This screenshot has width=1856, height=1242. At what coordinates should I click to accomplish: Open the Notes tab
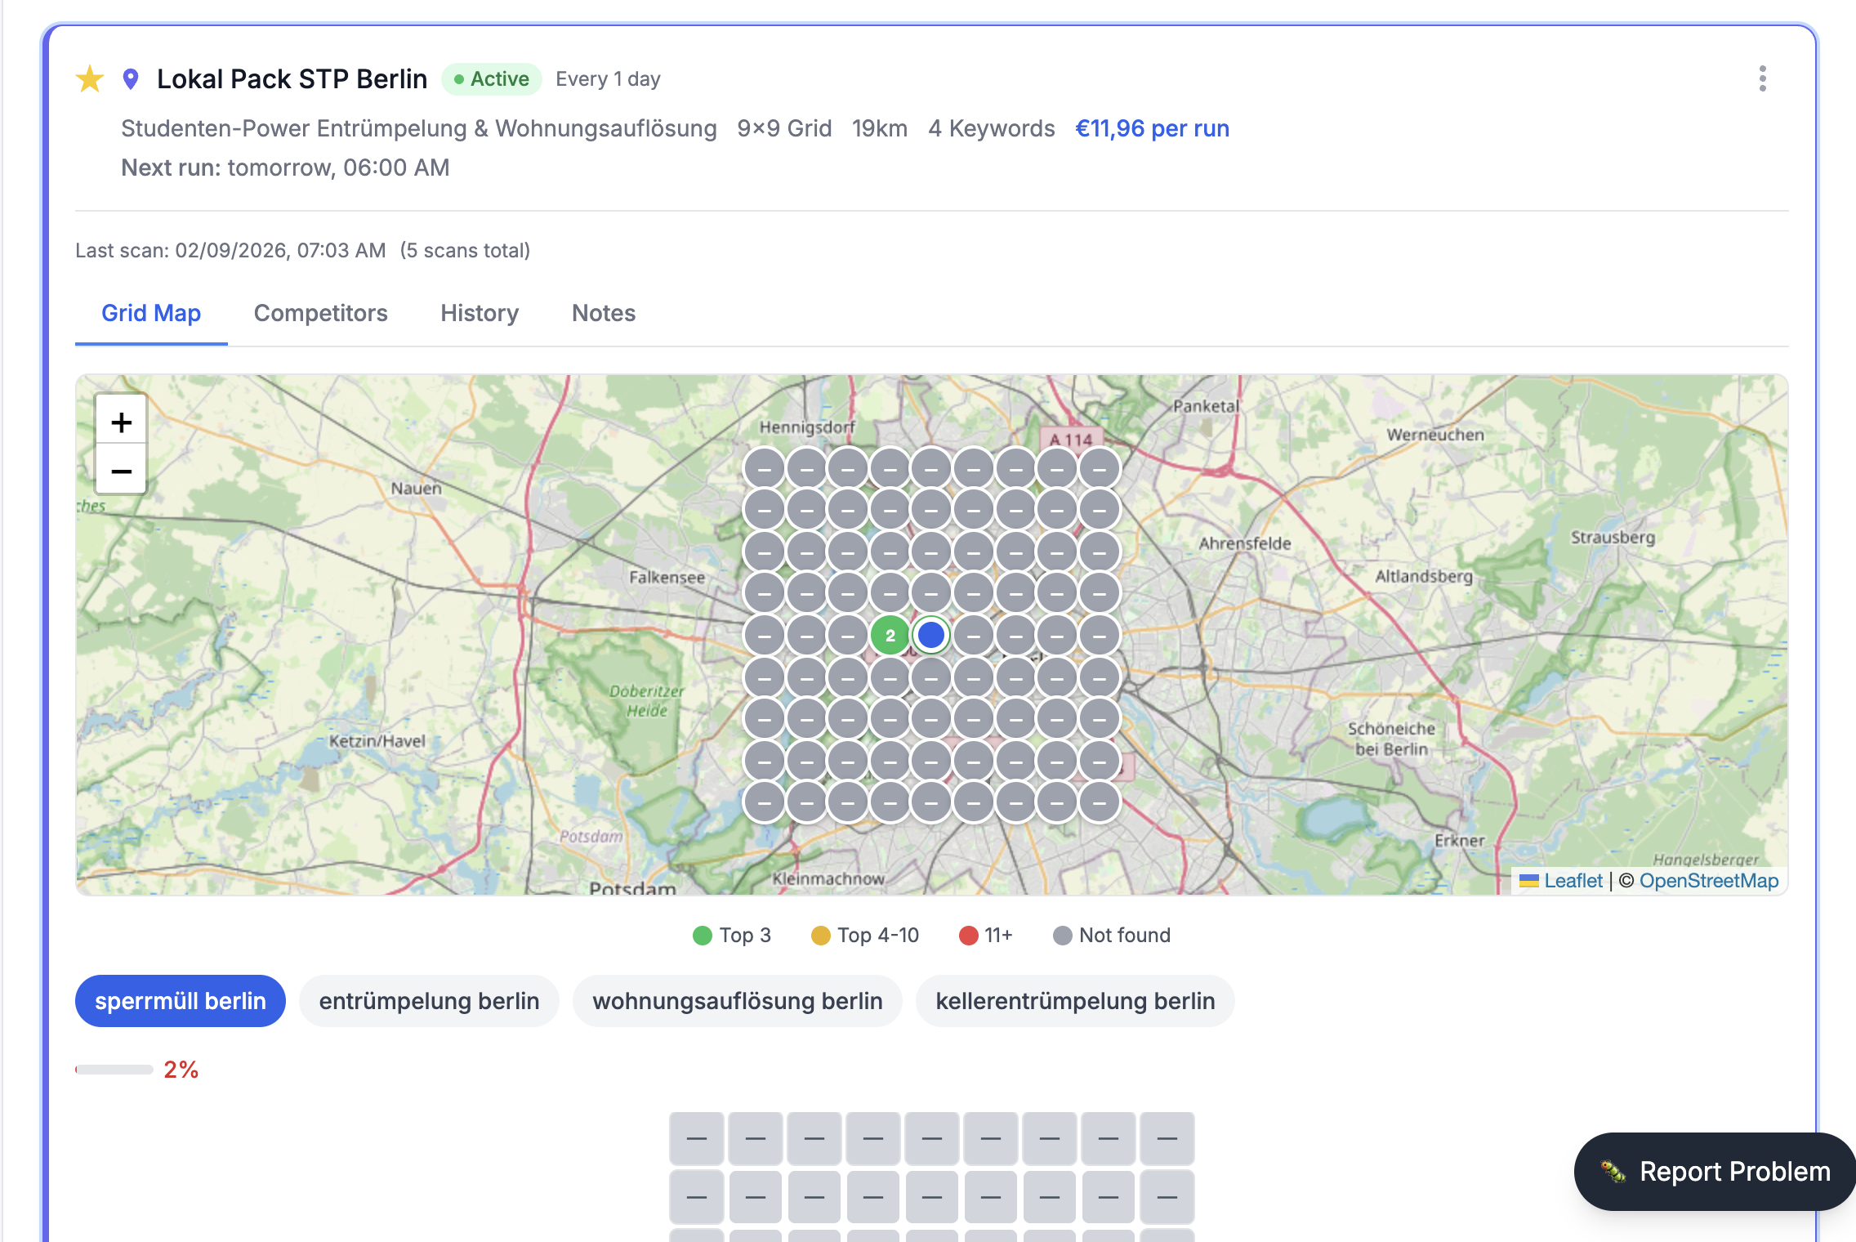pos(603,313)
